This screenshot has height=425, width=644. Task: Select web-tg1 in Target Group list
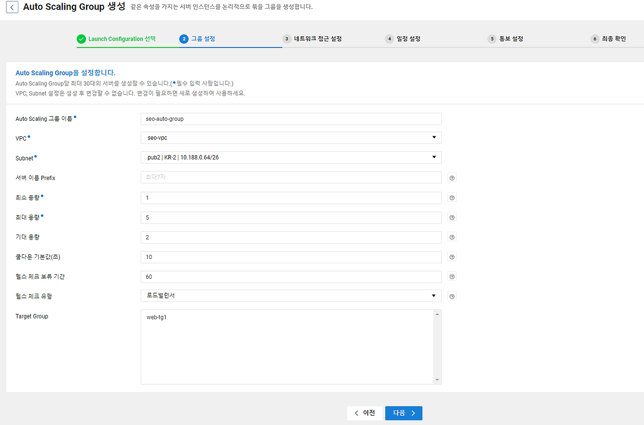tap(156, 317)
